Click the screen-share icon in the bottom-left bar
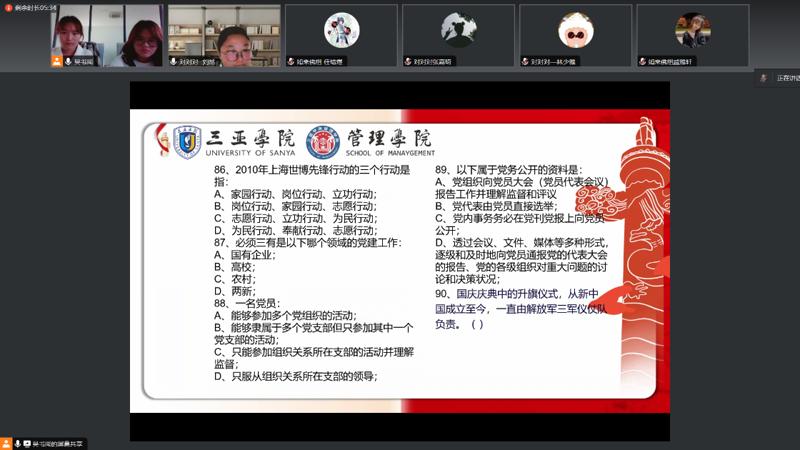 tap(26, 443)
